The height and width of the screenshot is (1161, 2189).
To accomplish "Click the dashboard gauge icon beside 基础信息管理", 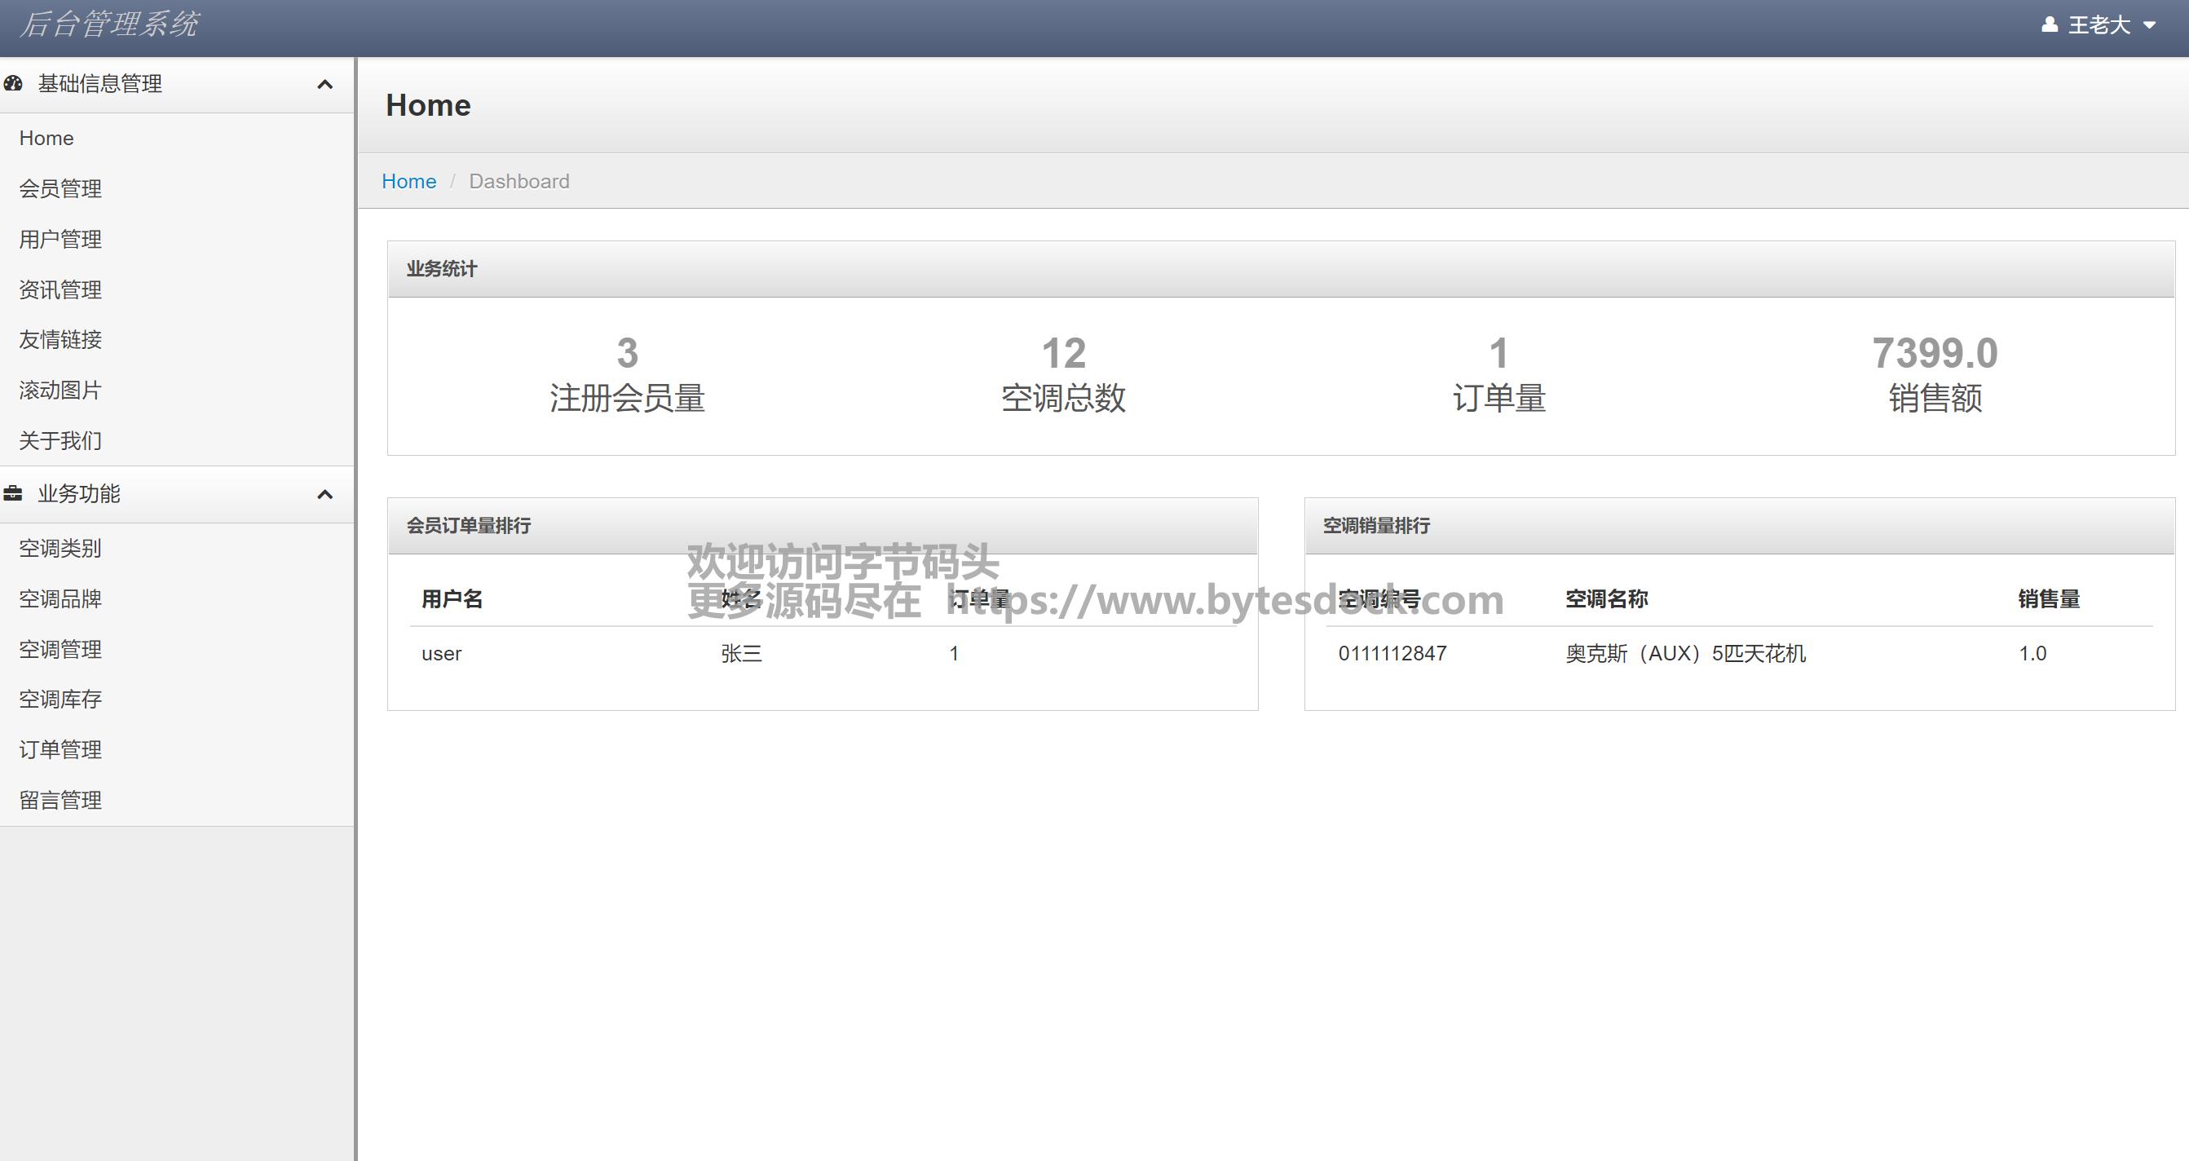I will pyautogui.click(x=13, y=83).
